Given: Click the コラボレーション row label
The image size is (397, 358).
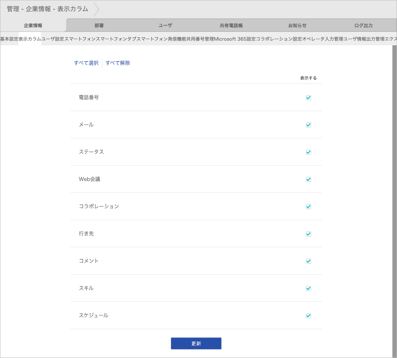Looking at the screenshot, I should coord(99,206).
